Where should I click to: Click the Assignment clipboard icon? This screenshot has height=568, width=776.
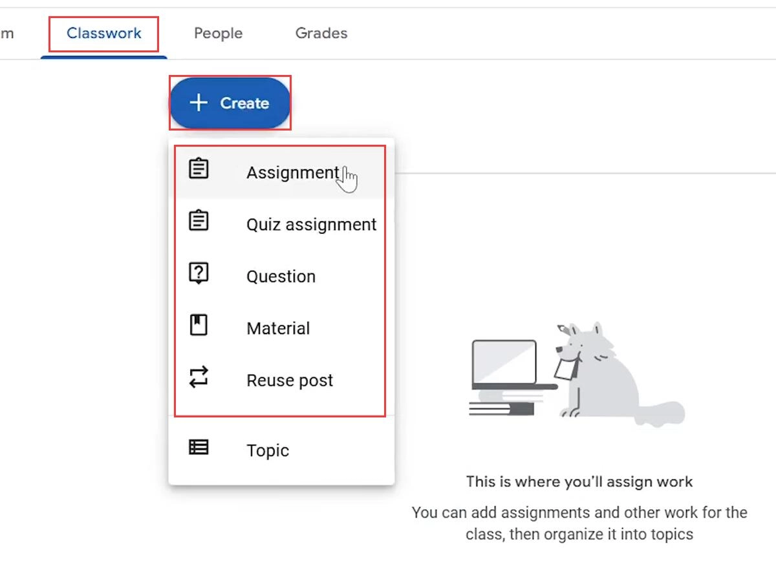197,168
